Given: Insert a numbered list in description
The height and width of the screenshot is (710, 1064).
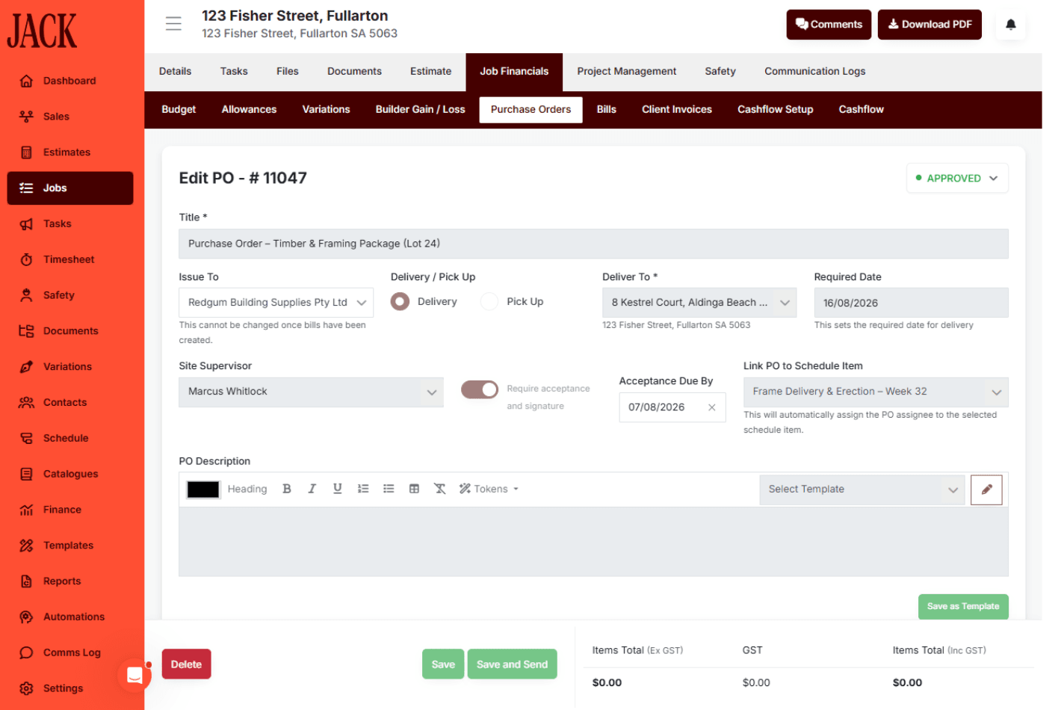Looking at the screenshot, I should coord(363,489).
